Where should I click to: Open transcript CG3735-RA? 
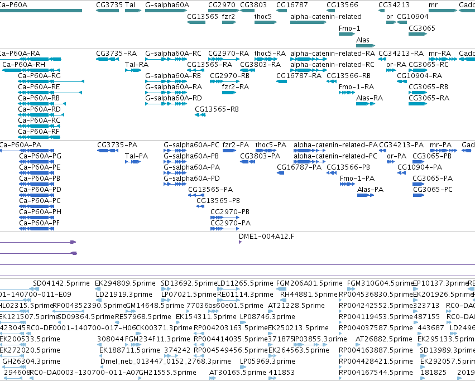(117, 54)
